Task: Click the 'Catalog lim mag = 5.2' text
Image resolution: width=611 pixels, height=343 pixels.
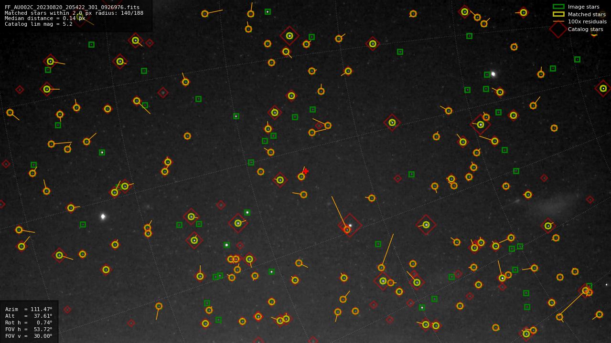Action: click(x=39, y=24)
